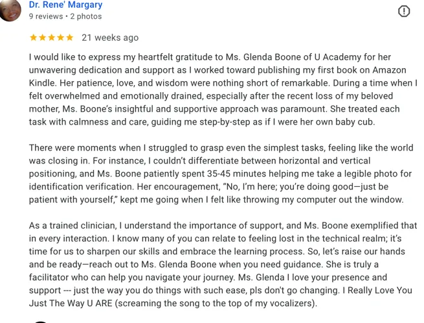Click the second gold star of the rating
424x323 pixels.
(43, 38)
